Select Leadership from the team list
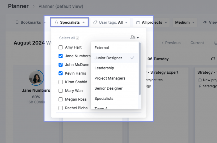The image size is (217, 143). 104,68
